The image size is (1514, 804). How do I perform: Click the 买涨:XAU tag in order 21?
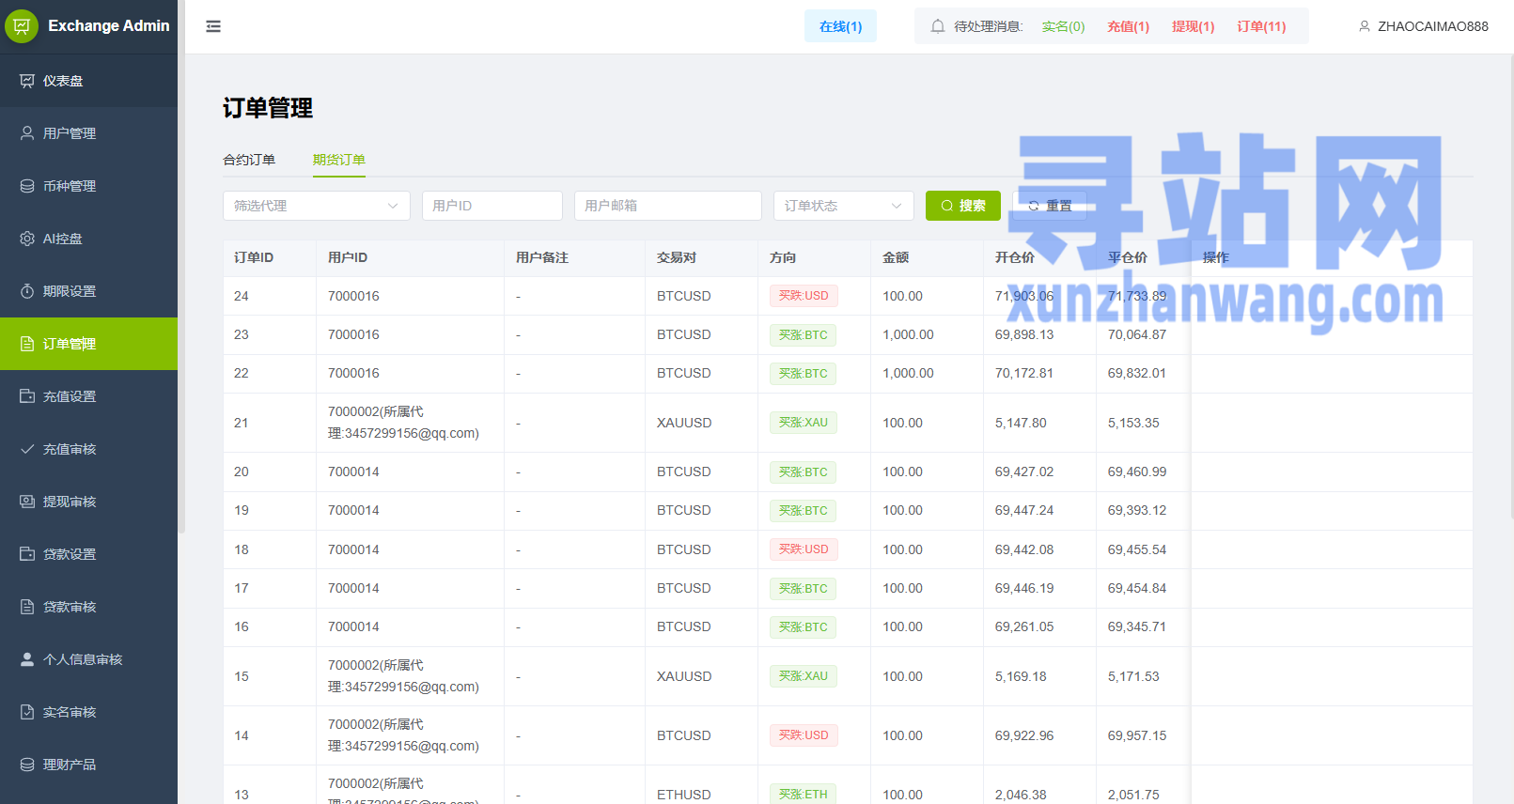804,423
